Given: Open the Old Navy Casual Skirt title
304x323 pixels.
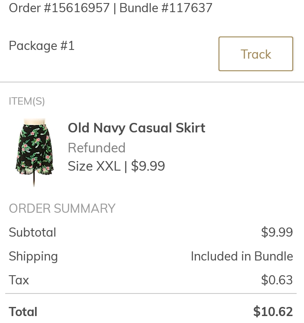Looking at the screenshot, I should click(x=136, y=128).
